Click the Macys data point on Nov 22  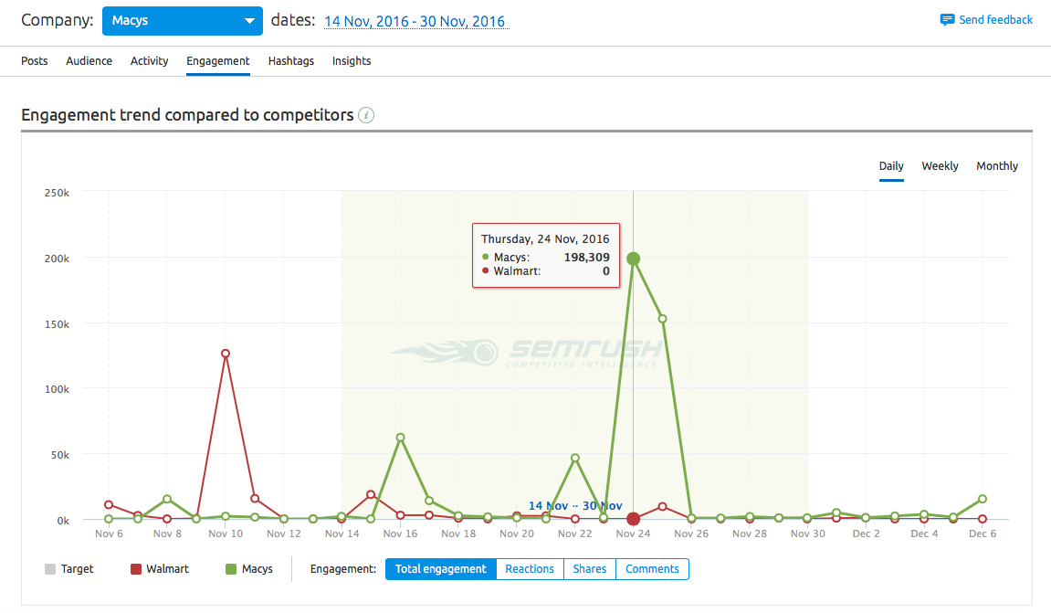(575, 458)
